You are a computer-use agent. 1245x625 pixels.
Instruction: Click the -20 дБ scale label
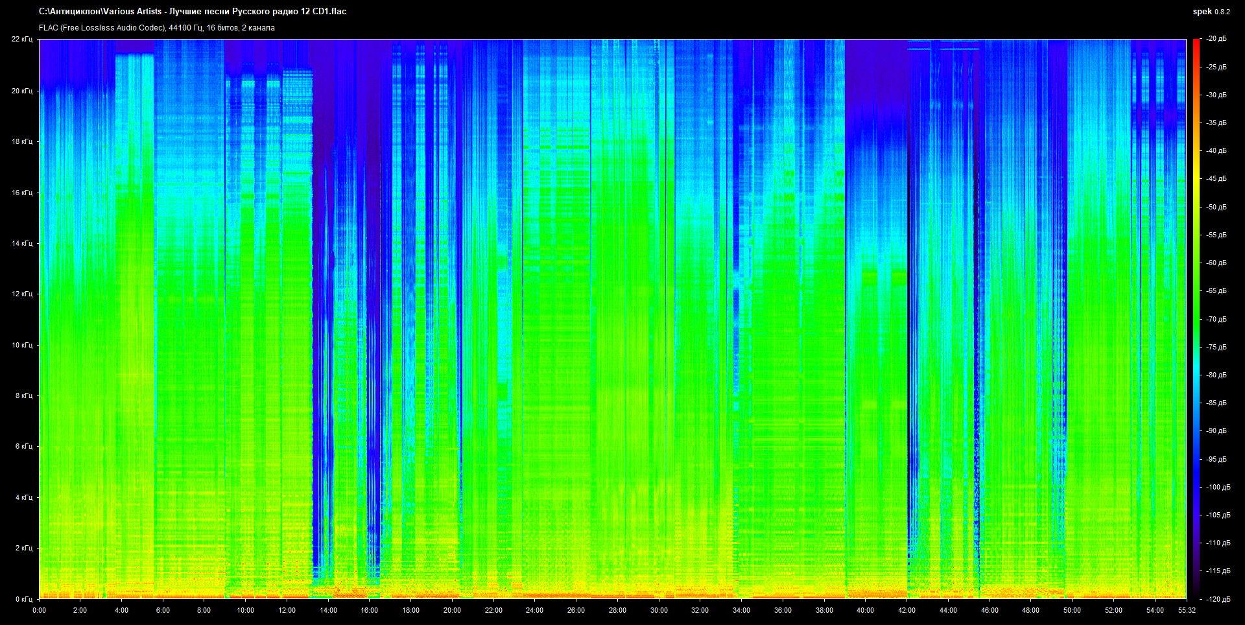click(x=1216, y=39)
